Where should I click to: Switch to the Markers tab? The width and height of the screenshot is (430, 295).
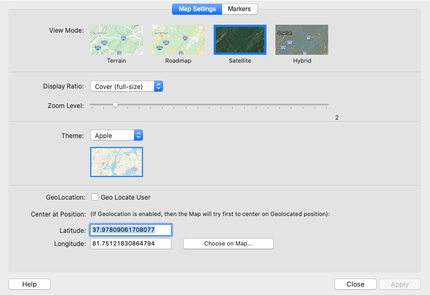tap(240, 9)
